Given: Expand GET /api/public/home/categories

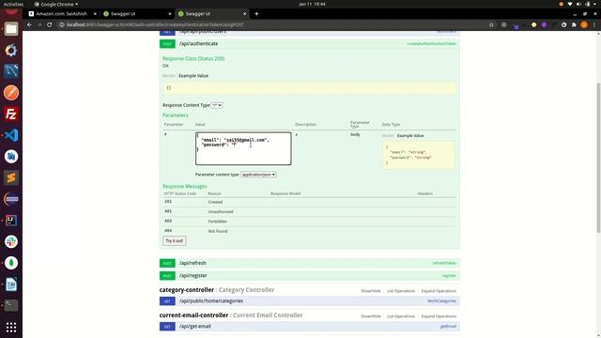Looking at the screenshot, I should [210, 300].
